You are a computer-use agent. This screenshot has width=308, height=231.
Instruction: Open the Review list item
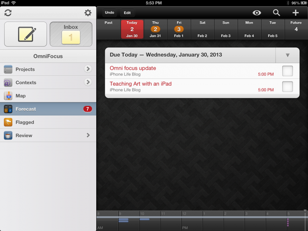48,136
